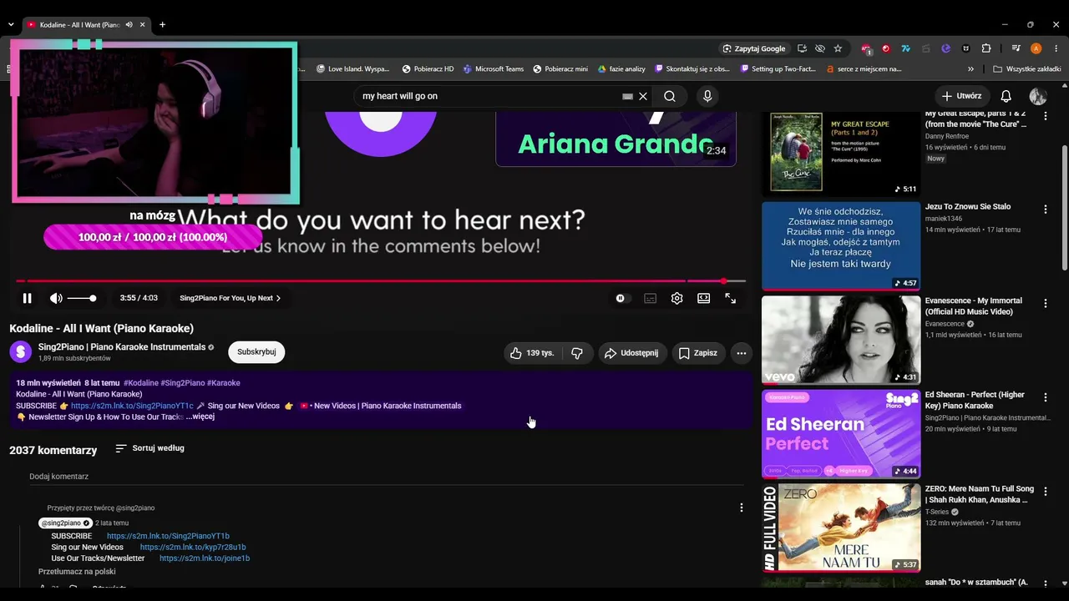Click Zapytaj Google lens button
The image size is (1069, 601).
coord(754,48)
